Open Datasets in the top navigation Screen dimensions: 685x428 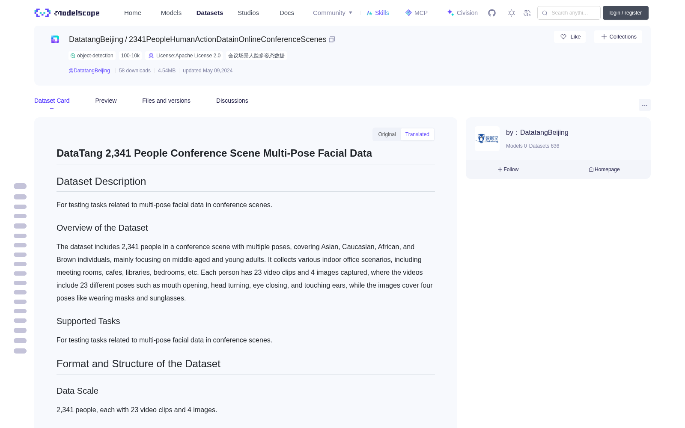[x=210, y=13]
